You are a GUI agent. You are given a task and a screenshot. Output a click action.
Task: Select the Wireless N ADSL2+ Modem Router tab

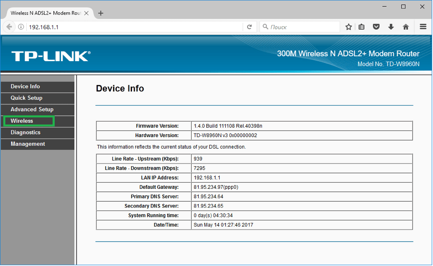44,13
